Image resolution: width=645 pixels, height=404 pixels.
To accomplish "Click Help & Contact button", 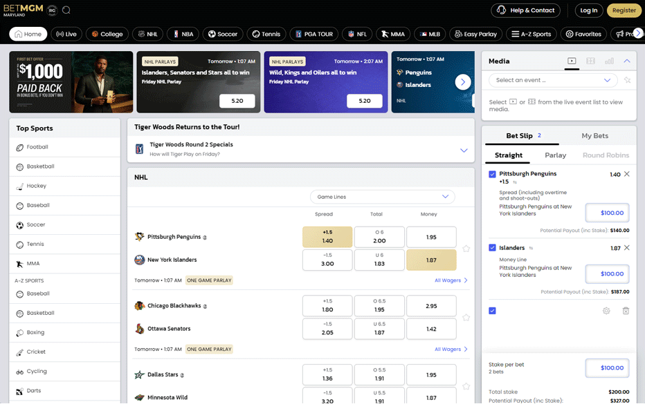I will (526, 10).
